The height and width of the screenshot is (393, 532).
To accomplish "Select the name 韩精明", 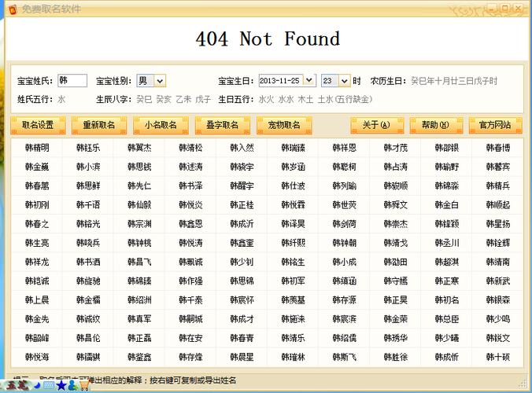I will [37, 148].
